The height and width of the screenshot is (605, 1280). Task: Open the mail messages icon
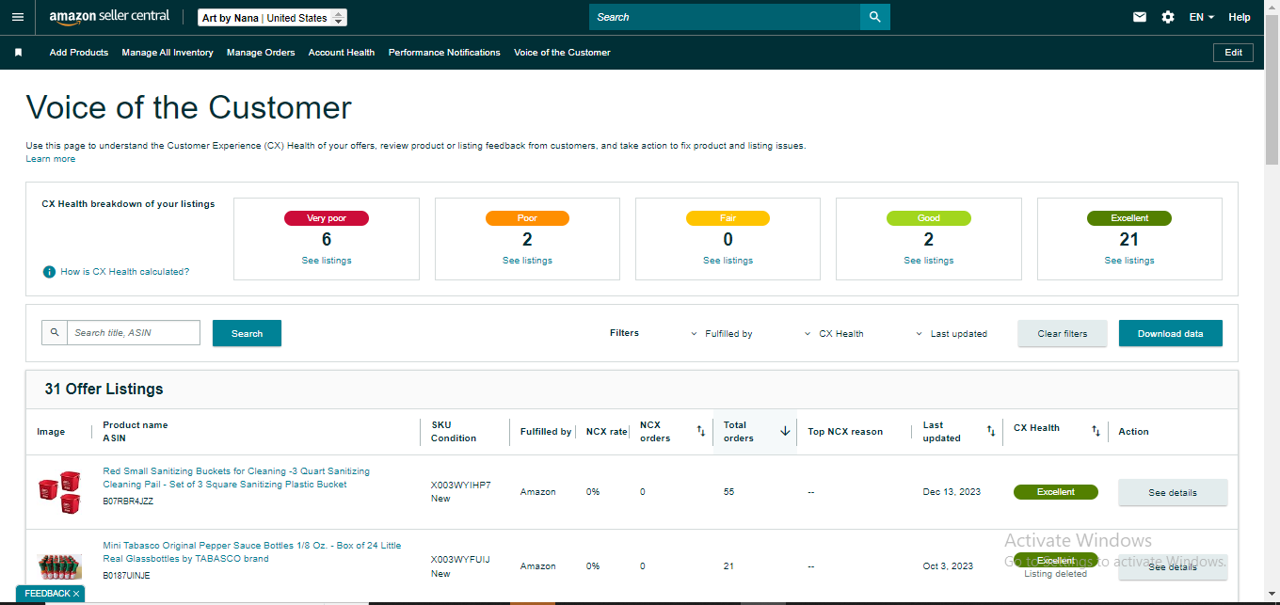point(1140,17)
